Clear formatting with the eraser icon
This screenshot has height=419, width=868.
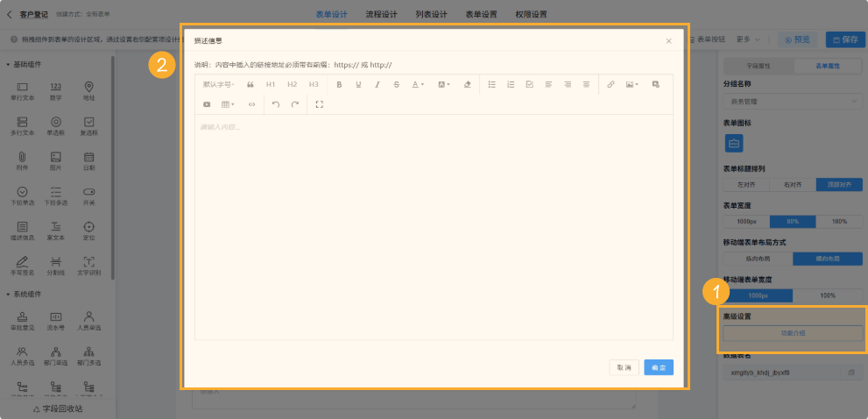point(467,85)
